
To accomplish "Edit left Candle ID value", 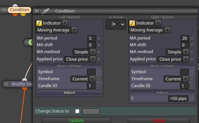I will point(91,86).
